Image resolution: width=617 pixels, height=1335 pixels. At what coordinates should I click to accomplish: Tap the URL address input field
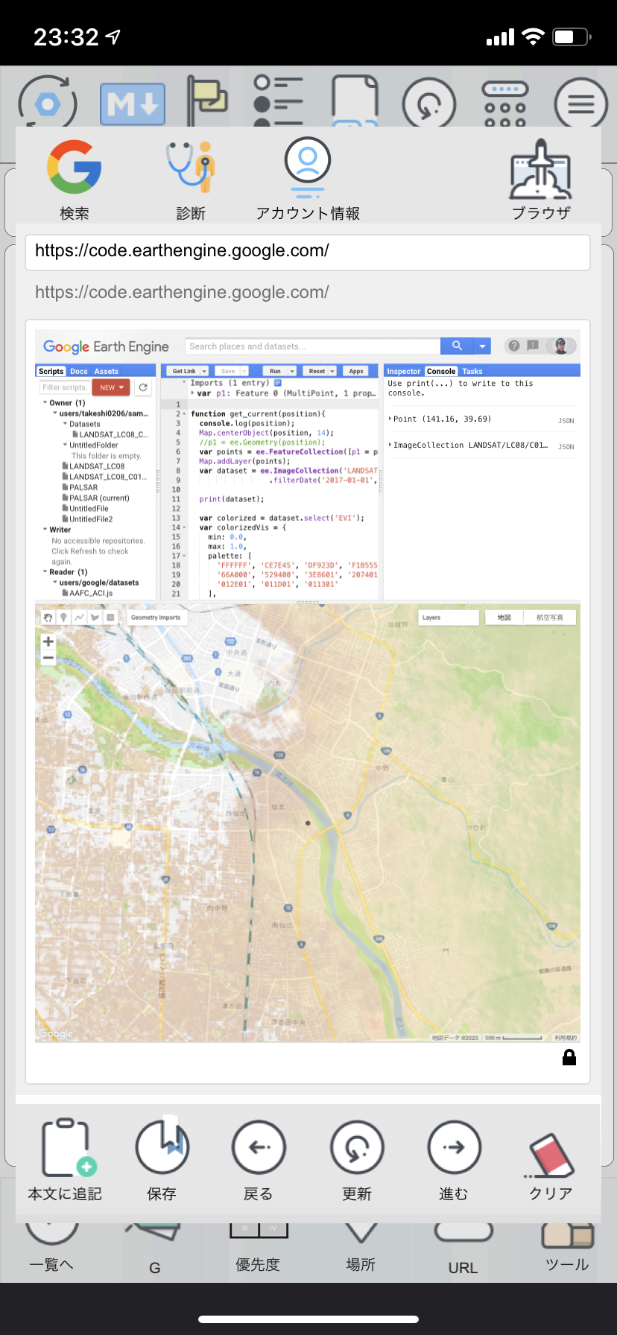(308, 252)
